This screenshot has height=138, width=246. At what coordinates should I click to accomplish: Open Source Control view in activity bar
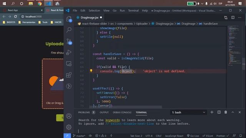click(69, 41)
